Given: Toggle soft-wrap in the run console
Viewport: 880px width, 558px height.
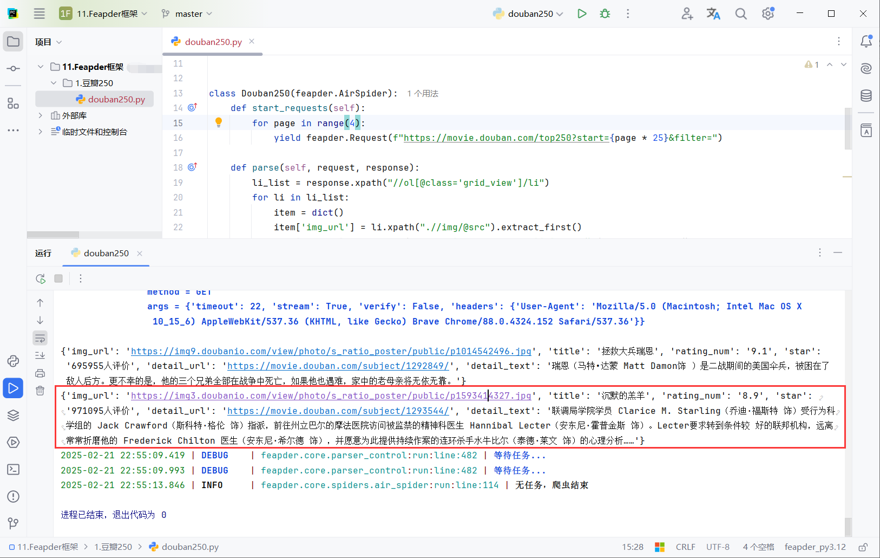Looking at the screenshot, I should (x=40, y=338).
